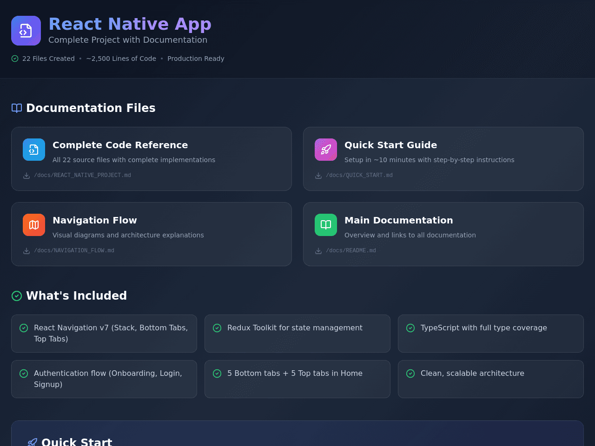Click the TypeScript with full type coverage text
The image size is (595, 446).
pyautogui.click(x=484, y=328)
